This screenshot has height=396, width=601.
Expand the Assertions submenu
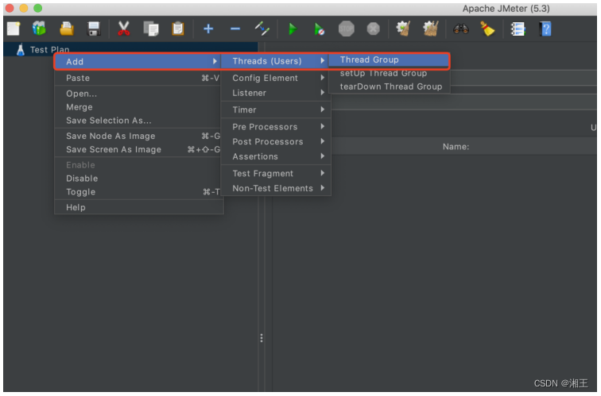click(276, 156)
